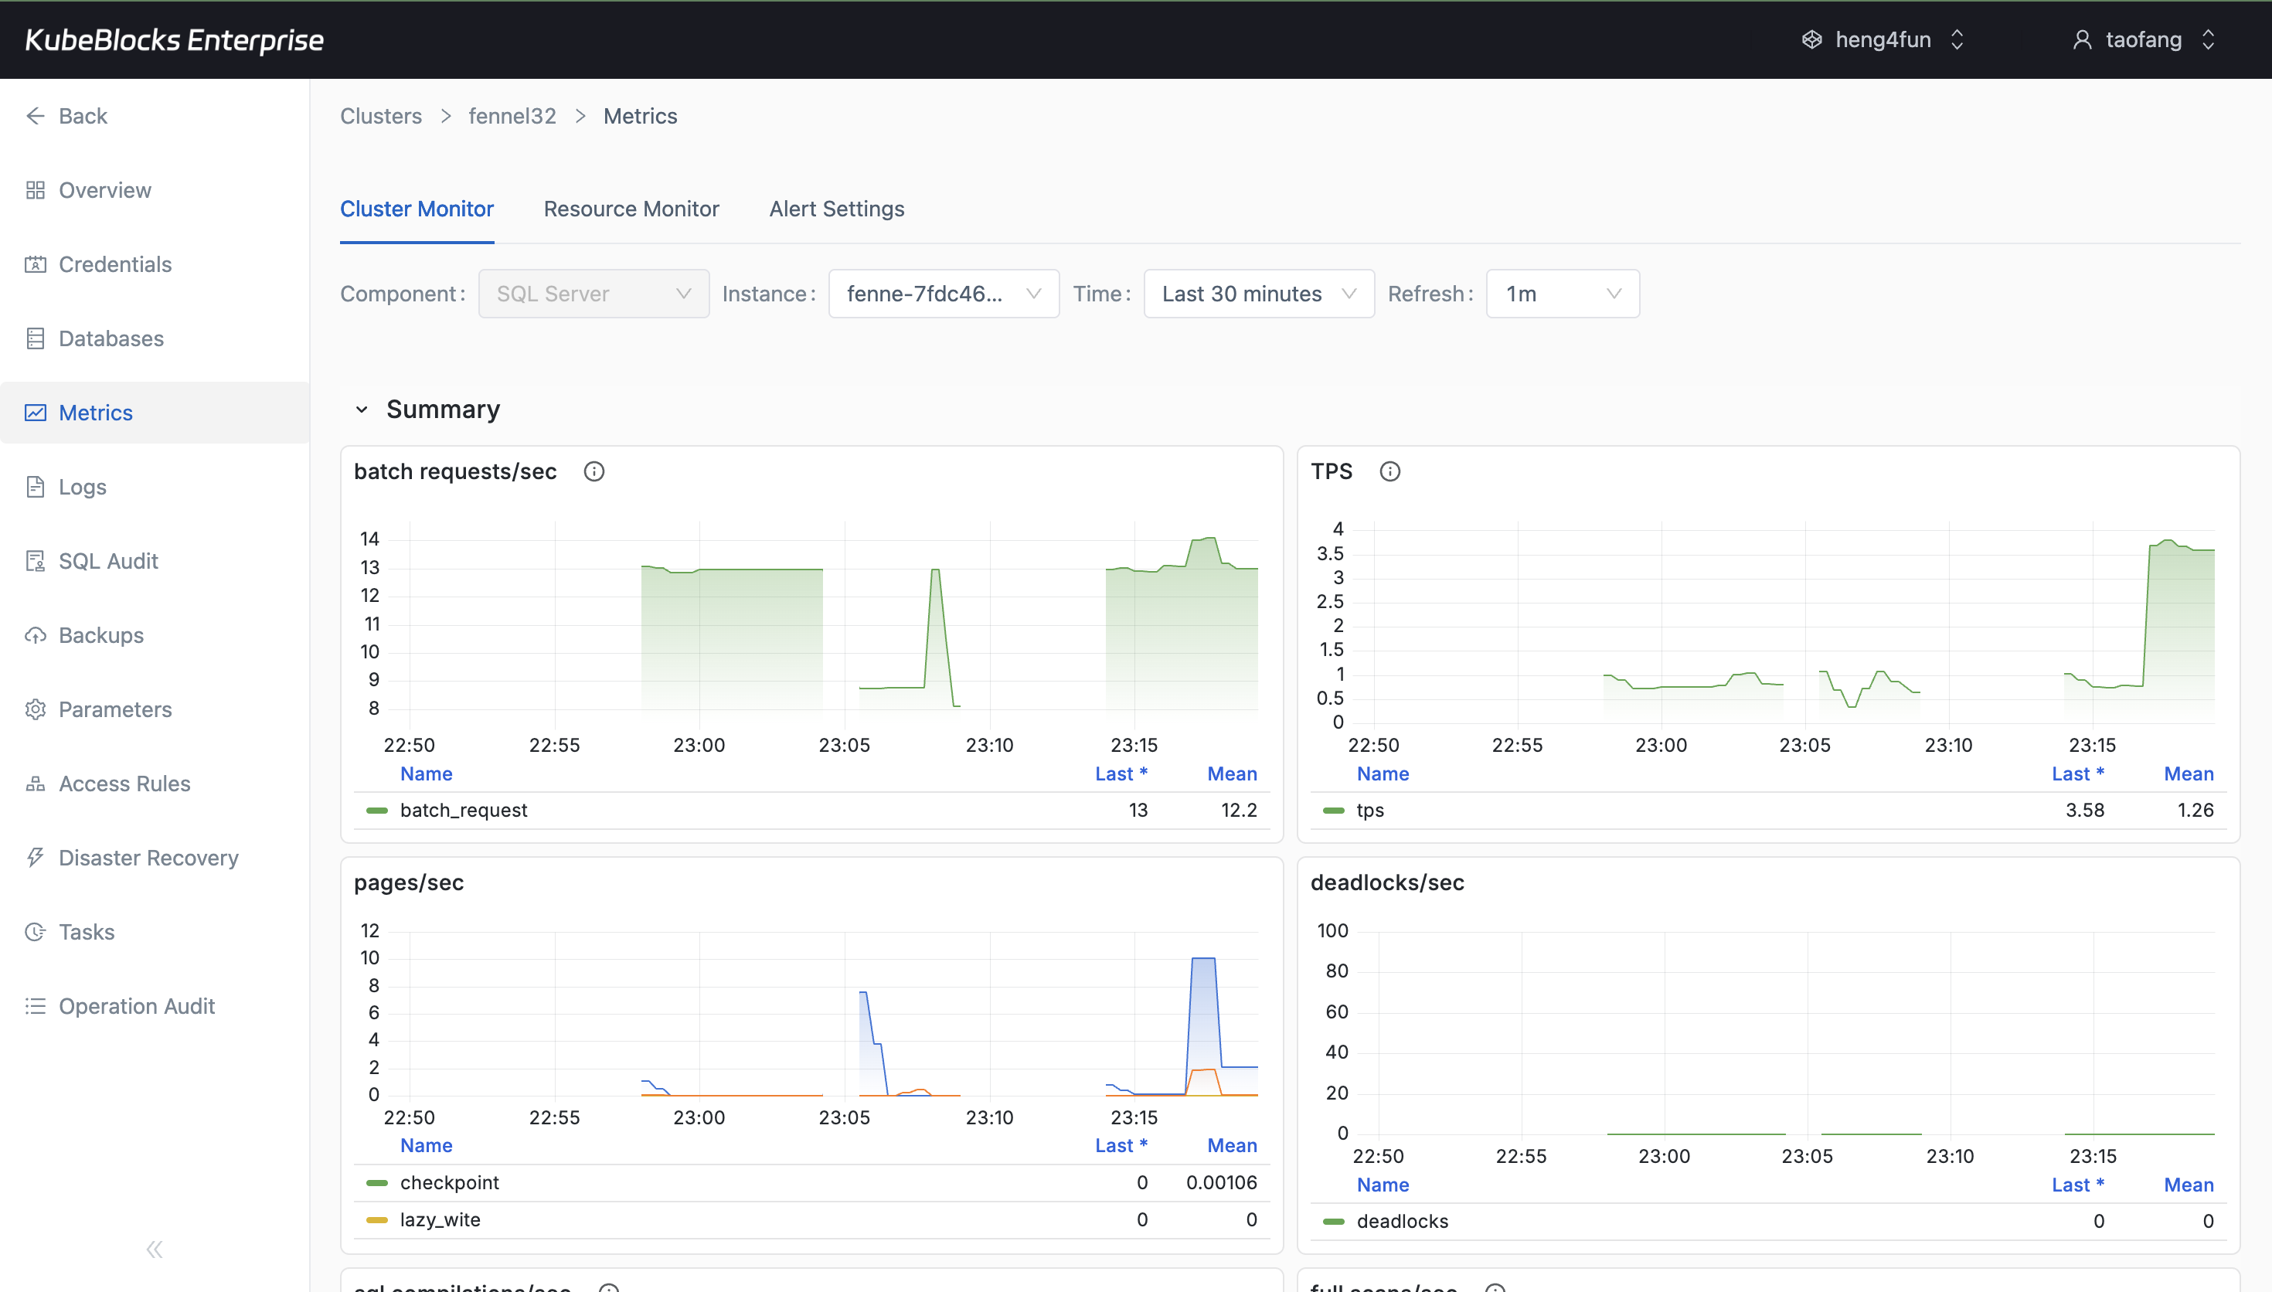Open the Instance selector for fenne-7fdc46
Image resolution: width=2272 pixels, height=1292 pixels.
[x=943, y=294]
